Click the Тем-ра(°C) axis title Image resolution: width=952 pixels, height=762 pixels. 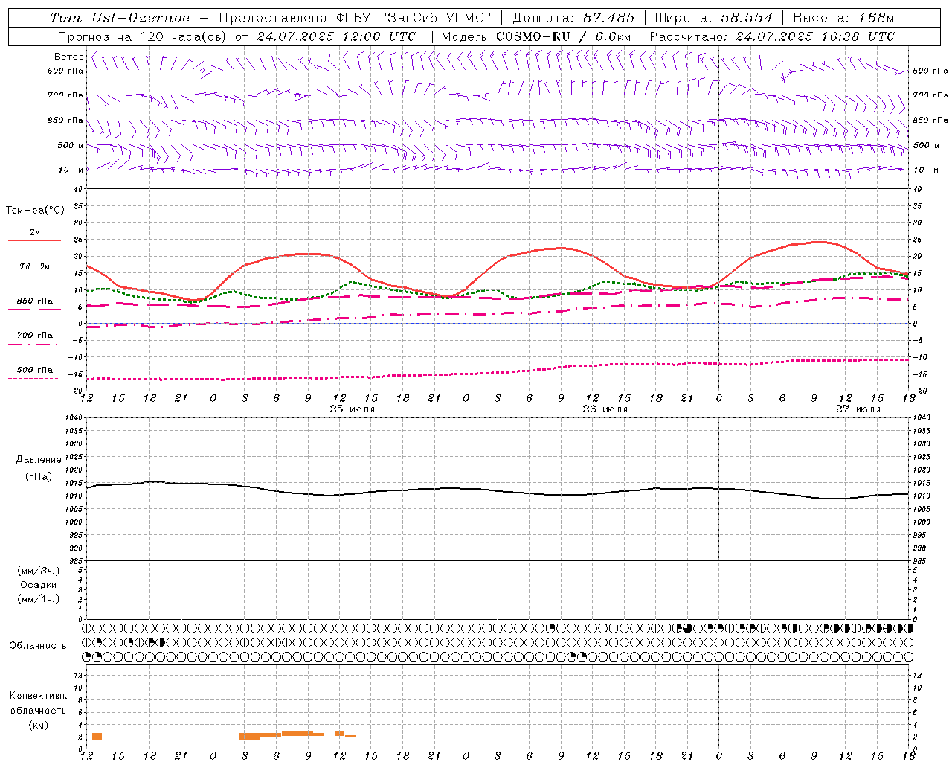point(35,211)
